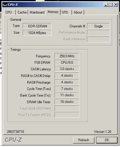The height and width of the screenshot is (147, 120).
Task: Click the FSB:DRAM value CPU/9.0
Action: [x=67, y=63]
